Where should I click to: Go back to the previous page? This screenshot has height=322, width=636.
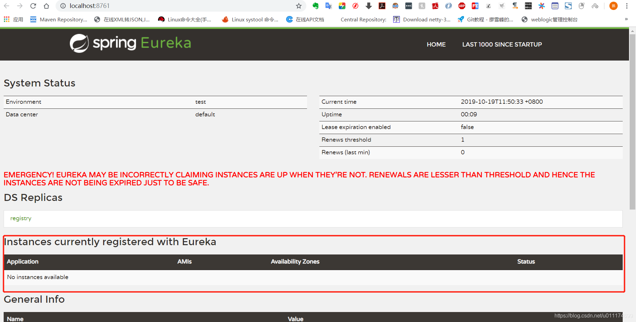[6, 6]
